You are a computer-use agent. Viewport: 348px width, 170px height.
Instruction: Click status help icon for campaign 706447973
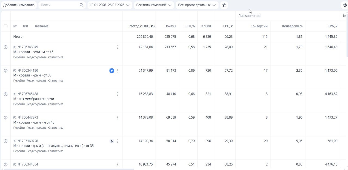coord(5,118)
